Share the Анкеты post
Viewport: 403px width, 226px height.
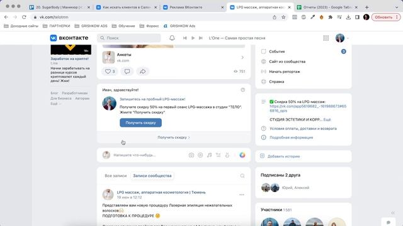143,71
